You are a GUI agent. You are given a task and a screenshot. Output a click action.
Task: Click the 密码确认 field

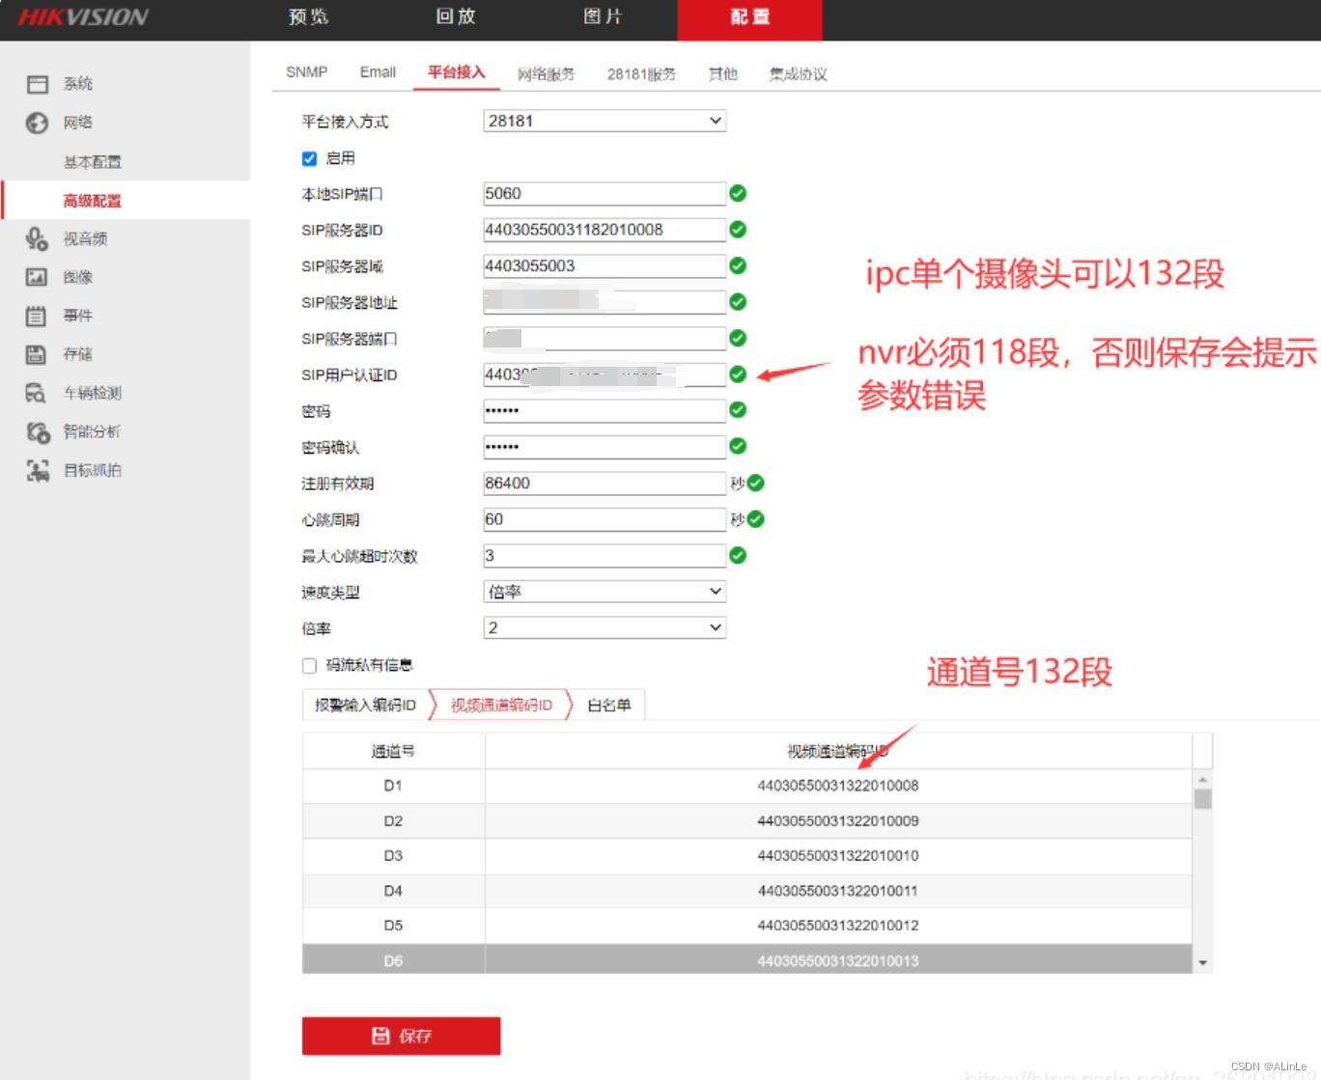click(x=604, y=447)
